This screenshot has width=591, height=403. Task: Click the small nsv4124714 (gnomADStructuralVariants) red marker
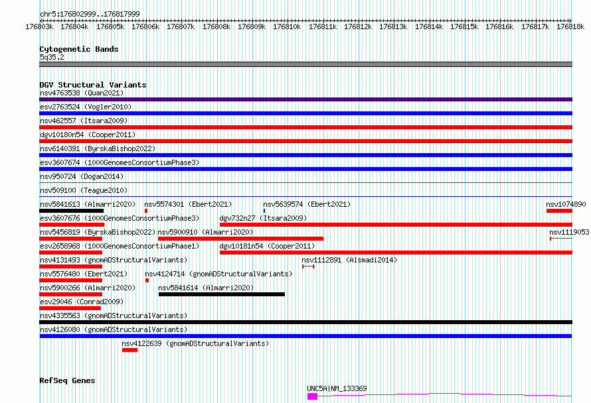click(147, 280)
